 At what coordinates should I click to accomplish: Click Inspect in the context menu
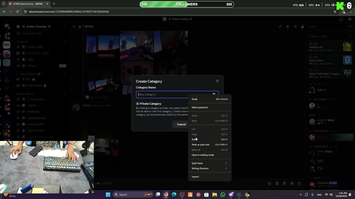click(x=210, y=177)
